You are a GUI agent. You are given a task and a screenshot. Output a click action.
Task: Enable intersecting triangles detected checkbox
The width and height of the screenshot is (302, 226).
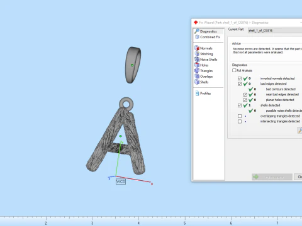pos(240,121)
